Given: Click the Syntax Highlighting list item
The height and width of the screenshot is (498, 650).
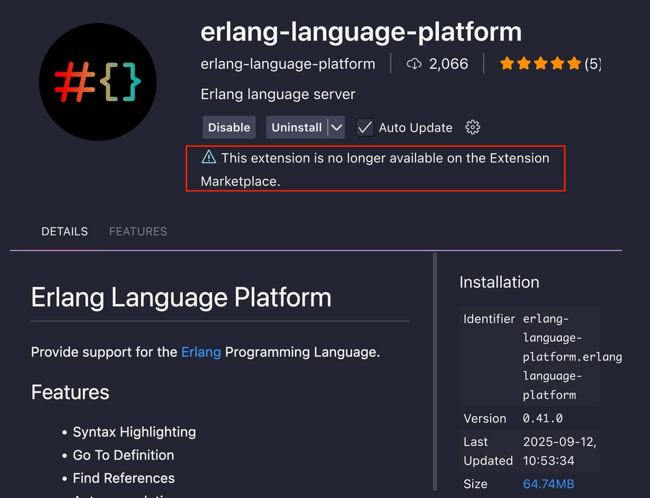Looking at the screenshot, I should click(134, 432).
